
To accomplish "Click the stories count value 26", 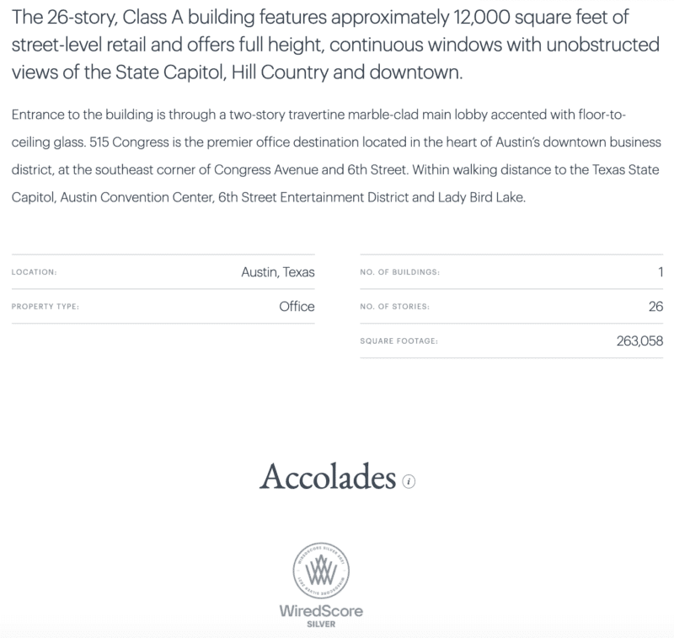I will pos(656,307).
